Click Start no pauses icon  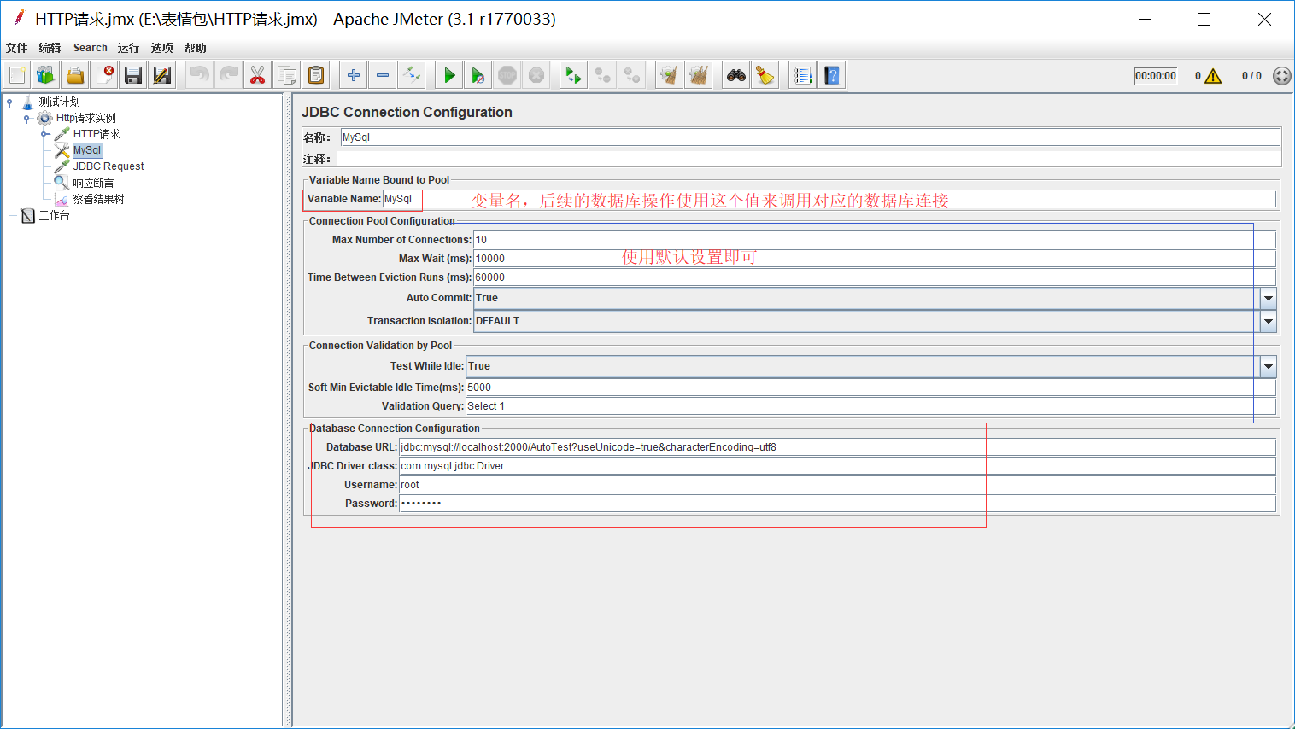click(478, 75)
